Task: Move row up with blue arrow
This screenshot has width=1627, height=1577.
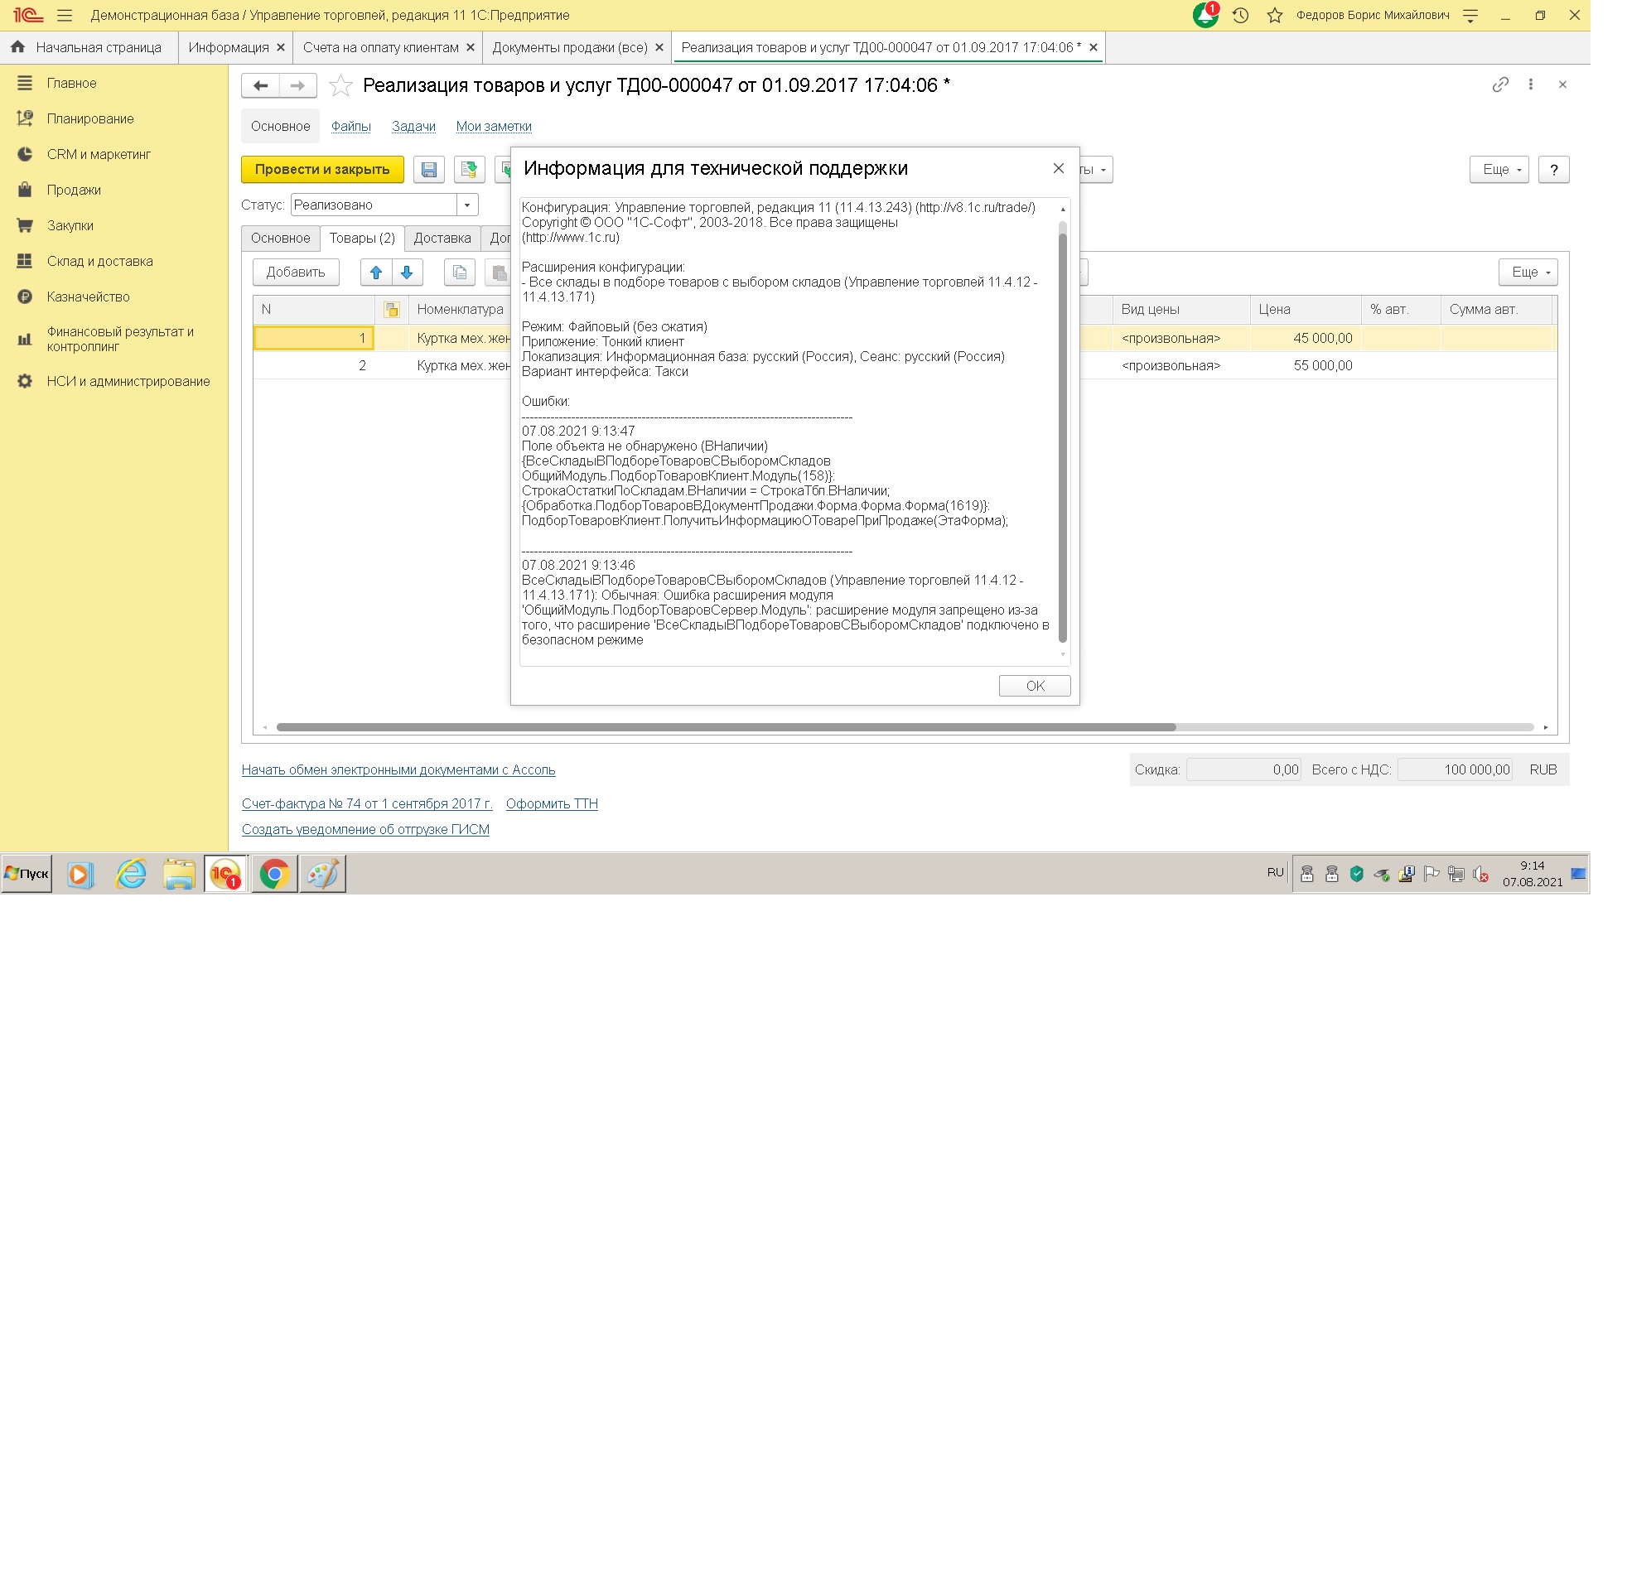Action: (376, 272)
